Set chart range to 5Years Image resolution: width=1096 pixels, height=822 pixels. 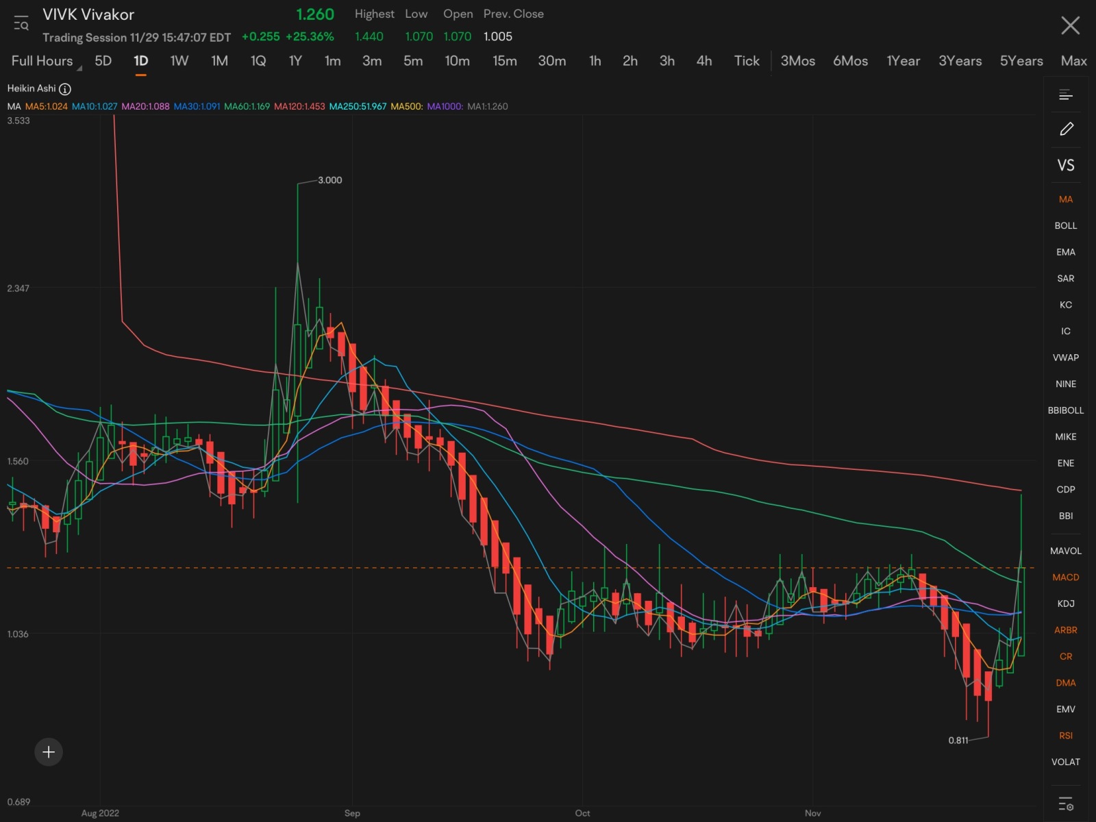(1021, 61)
